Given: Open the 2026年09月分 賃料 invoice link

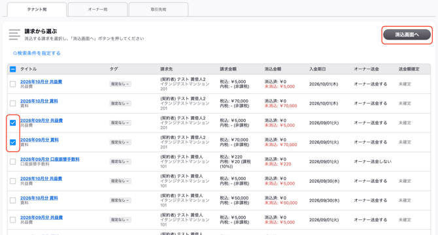Looking at the screenshot, I should pos(39,140).
